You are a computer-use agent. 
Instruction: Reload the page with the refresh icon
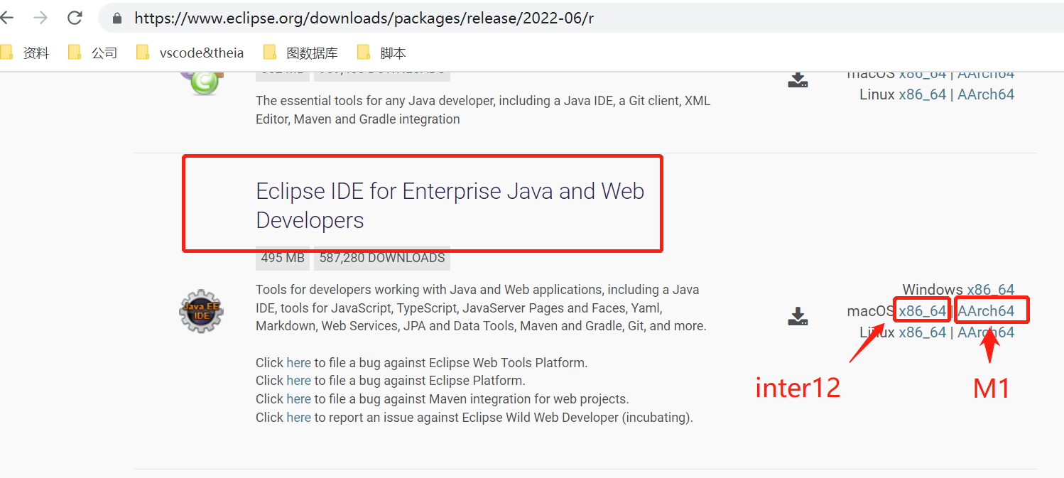pos(75,18)
